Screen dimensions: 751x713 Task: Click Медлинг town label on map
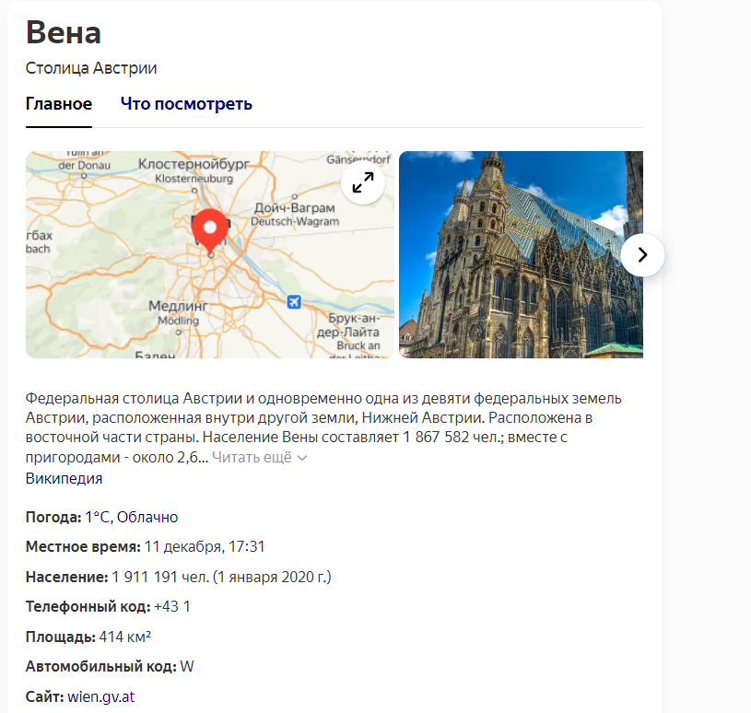click(178, 306)
